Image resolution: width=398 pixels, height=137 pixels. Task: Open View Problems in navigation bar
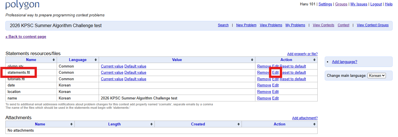click(x=271, y=25)
